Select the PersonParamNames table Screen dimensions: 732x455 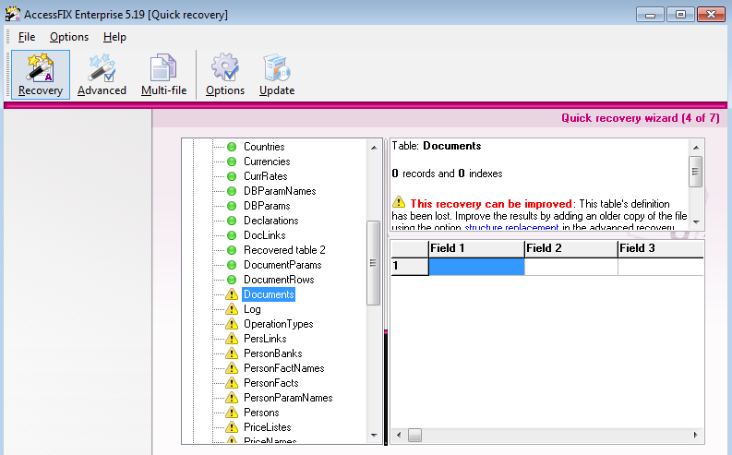click(x=288, y=398)
